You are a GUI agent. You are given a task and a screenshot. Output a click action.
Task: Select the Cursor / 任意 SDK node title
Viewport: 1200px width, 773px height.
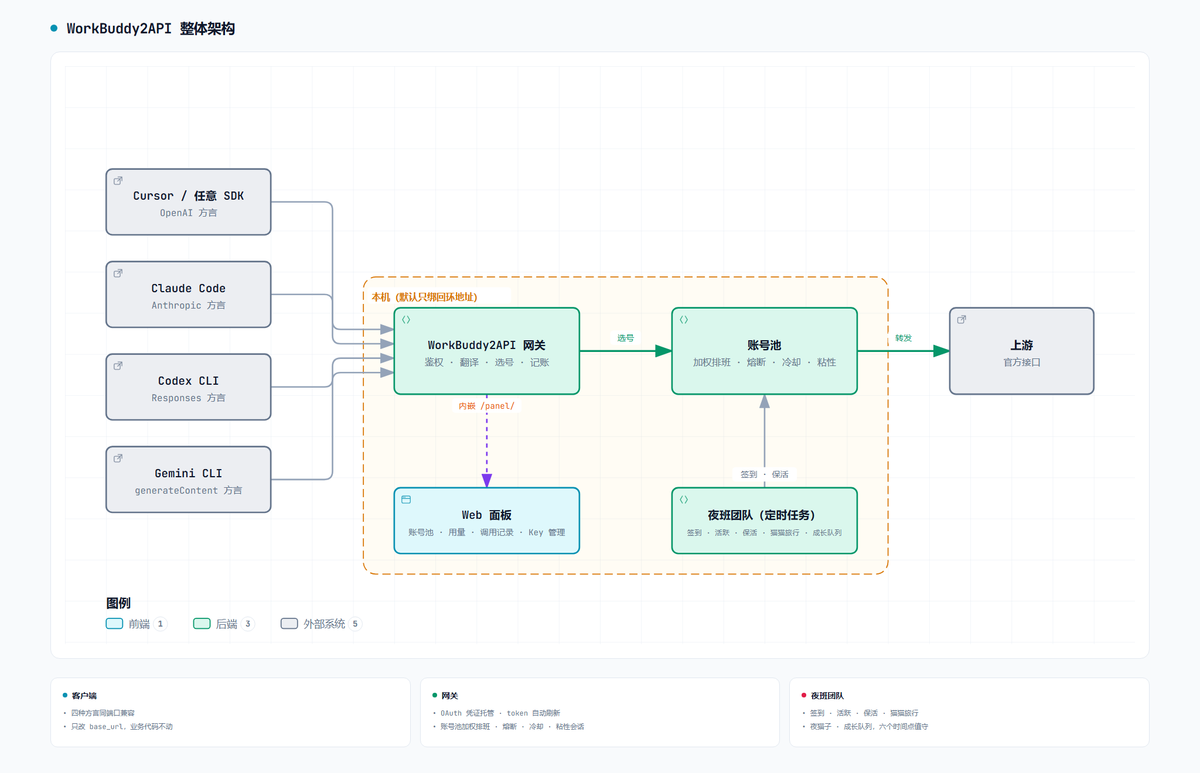point(188,196)
